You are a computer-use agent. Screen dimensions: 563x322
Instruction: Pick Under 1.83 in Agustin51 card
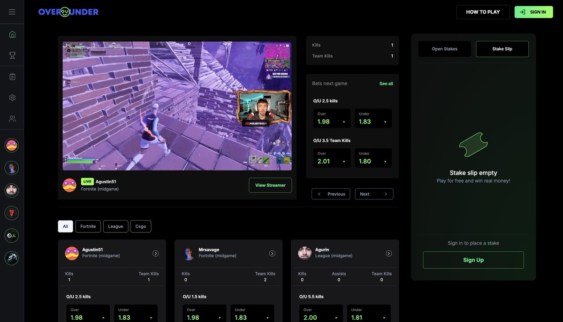click(x=136, y=314)
